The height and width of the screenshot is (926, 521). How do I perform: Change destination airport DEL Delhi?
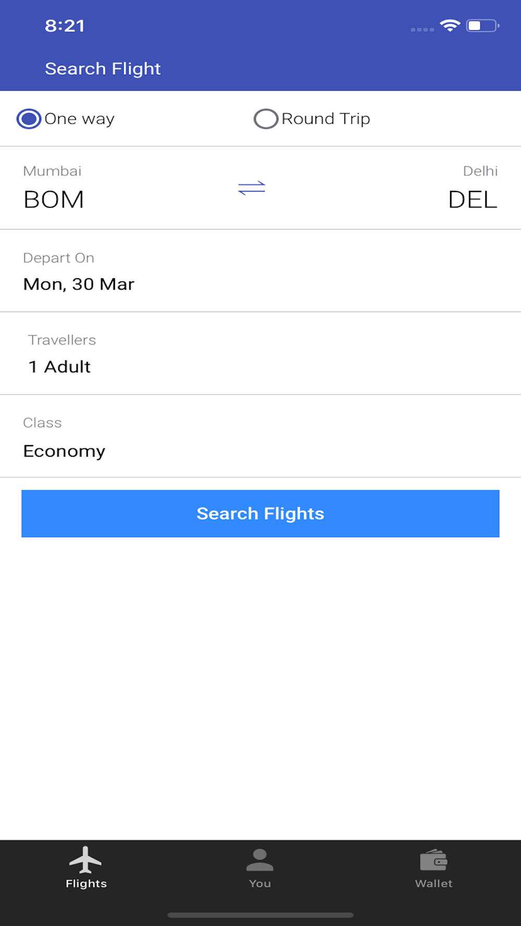[x=473, y=188]
